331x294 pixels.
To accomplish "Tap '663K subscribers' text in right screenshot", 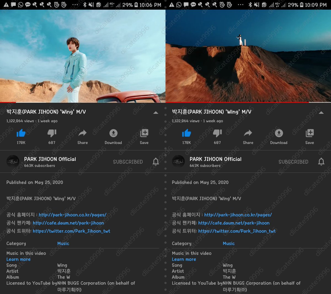I will [x=205, y=166].
